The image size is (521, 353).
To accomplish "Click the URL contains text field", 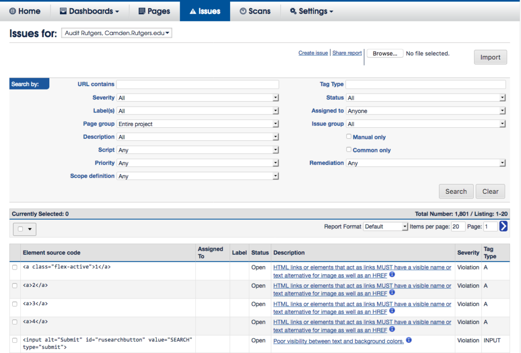I will 197,84.
